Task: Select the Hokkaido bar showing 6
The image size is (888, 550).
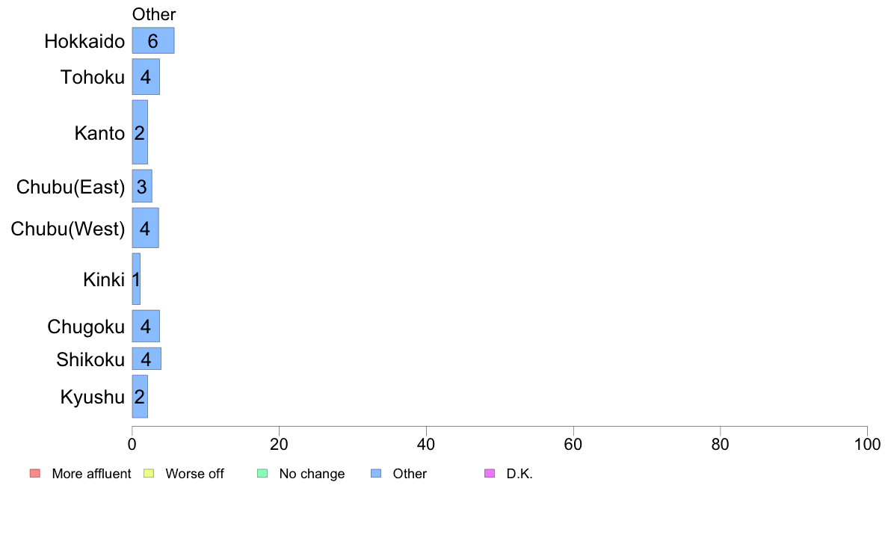Action: coord(153,41)
